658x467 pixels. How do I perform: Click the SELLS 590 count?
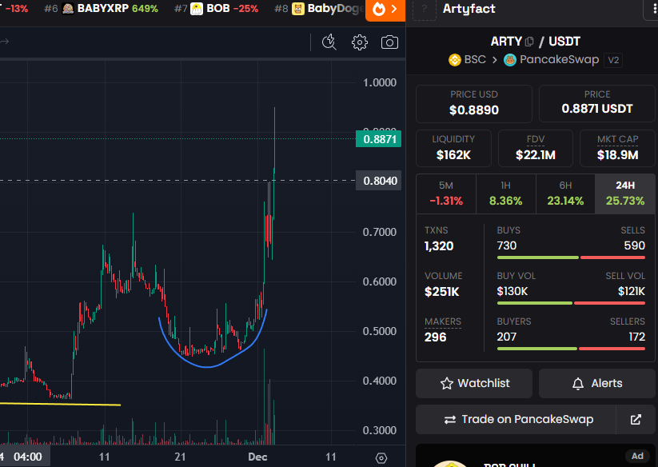click(x=635, y=245)
